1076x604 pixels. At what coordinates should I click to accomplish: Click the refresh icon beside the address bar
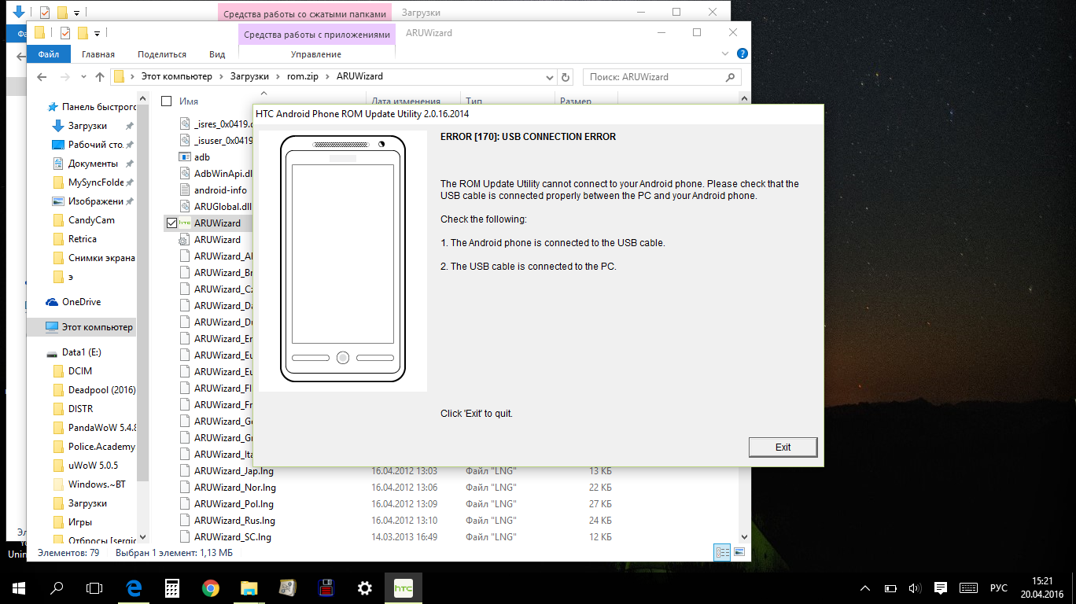coord(565,77)
